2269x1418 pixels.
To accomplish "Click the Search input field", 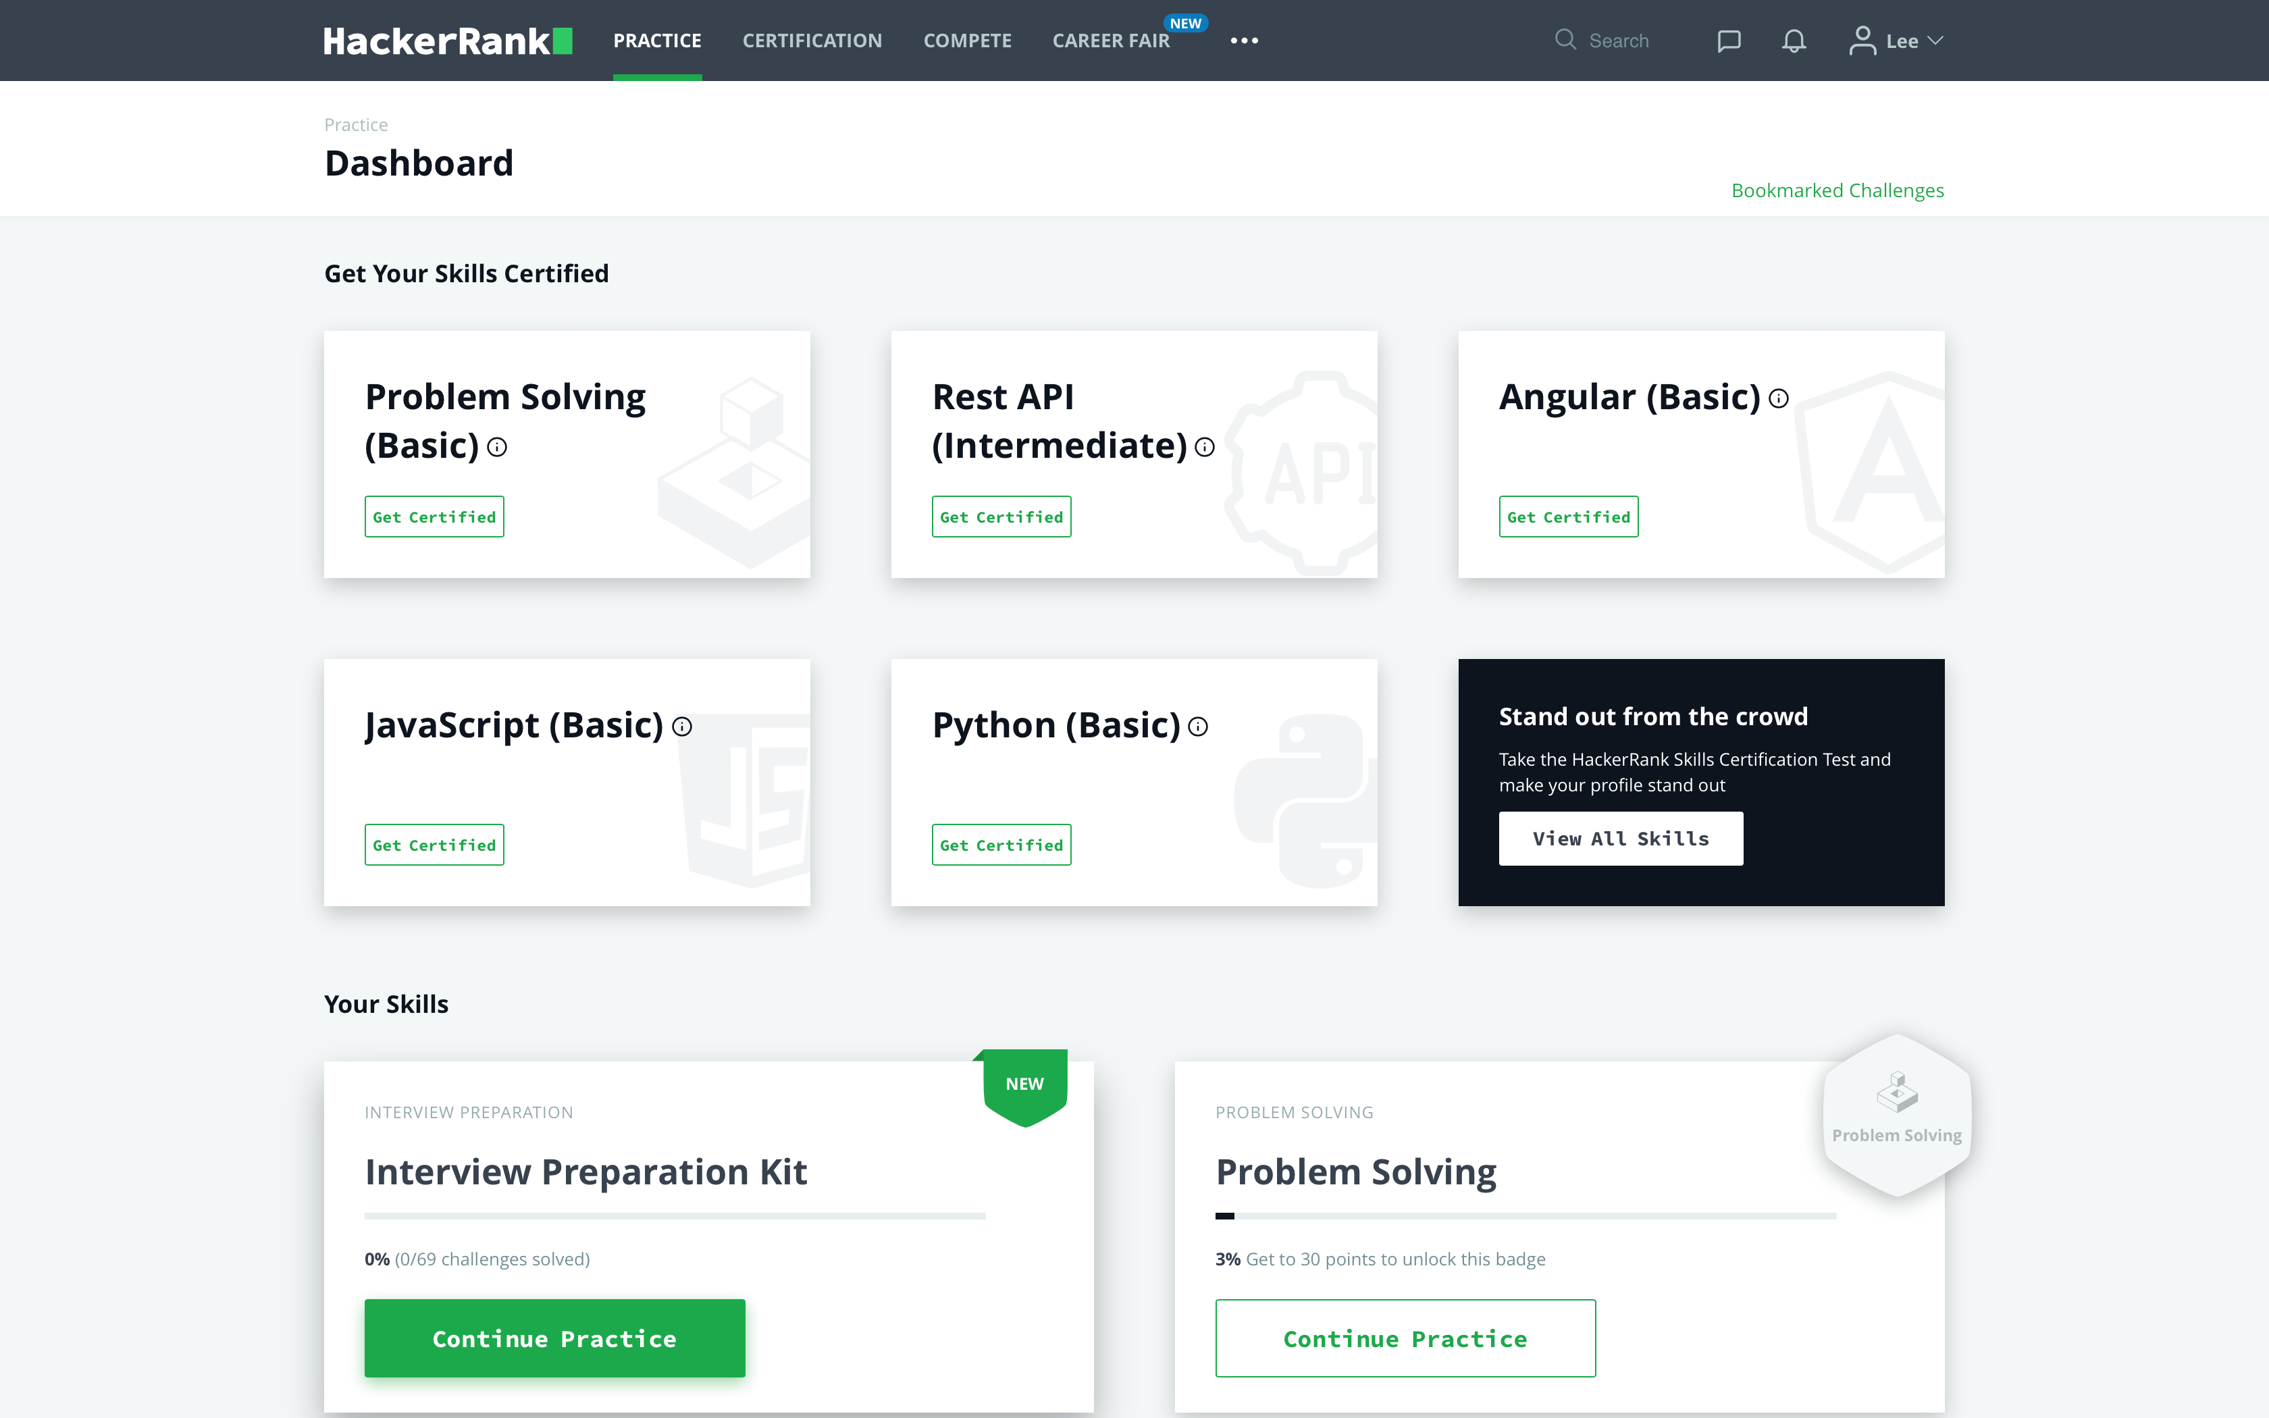I will point(1619,41).
